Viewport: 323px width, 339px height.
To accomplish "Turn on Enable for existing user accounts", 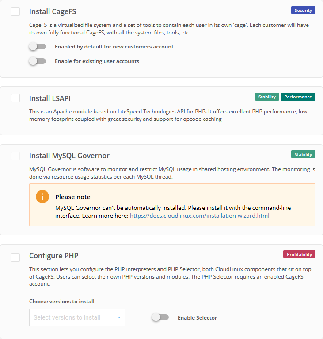I will point(37,61).
